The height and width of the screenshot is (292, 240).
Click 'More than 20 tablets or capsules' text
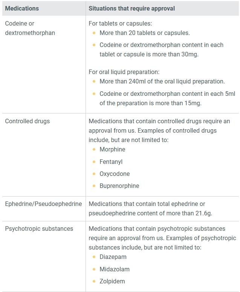tap(145, 33)
